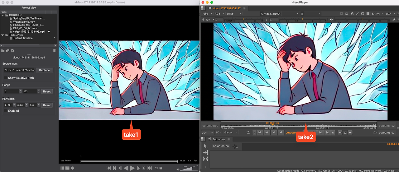Toggle the eye icon on HieroPlayer viewer tab
Image resolution: width=399 pixels, height=172 pixels.
pos(210,8)
